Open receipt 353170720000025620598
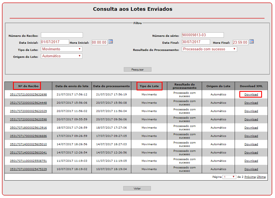The height and width of the screenshot is (198, 275). (28, 119)
